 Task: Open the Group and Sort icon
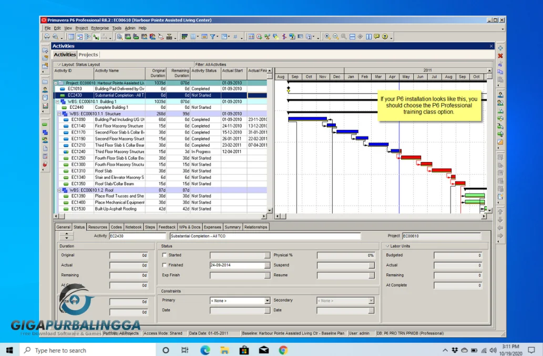224,36
